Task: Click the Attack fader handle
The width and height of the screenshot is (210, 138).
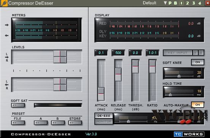Action: [101, 94]
